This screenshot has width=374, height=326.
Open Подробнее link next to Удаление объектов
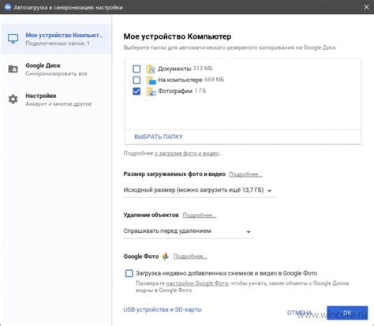click(200, 215)
